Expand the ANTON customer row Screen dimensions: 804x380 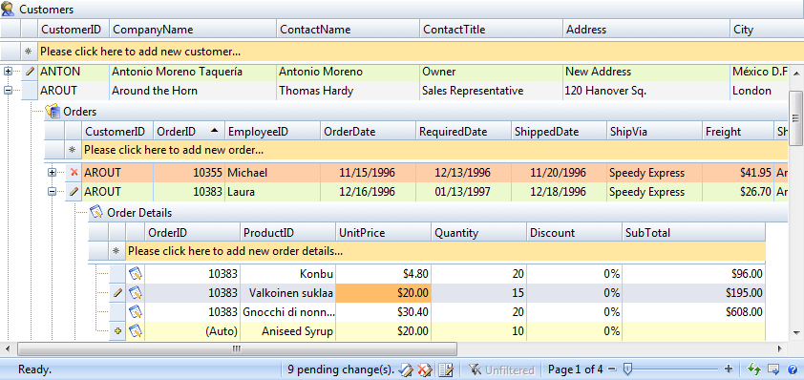pyautogui.click(x=8, y=72)
